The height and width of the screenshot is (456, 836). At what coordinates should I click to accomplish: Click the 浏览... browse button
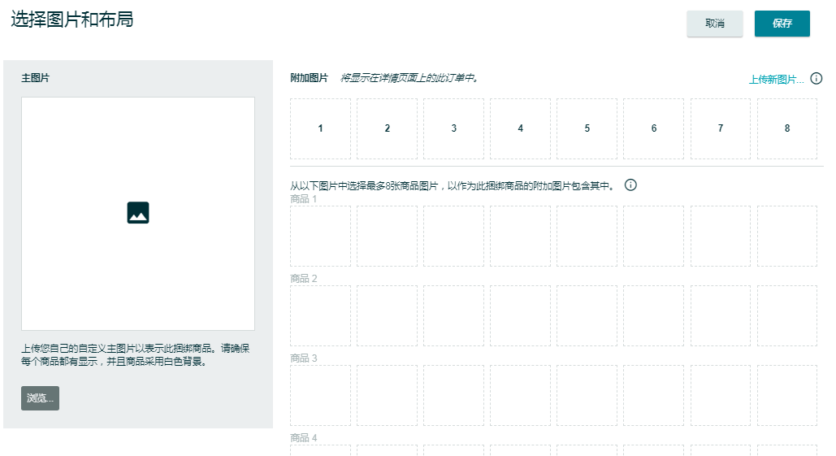(40, 397)
